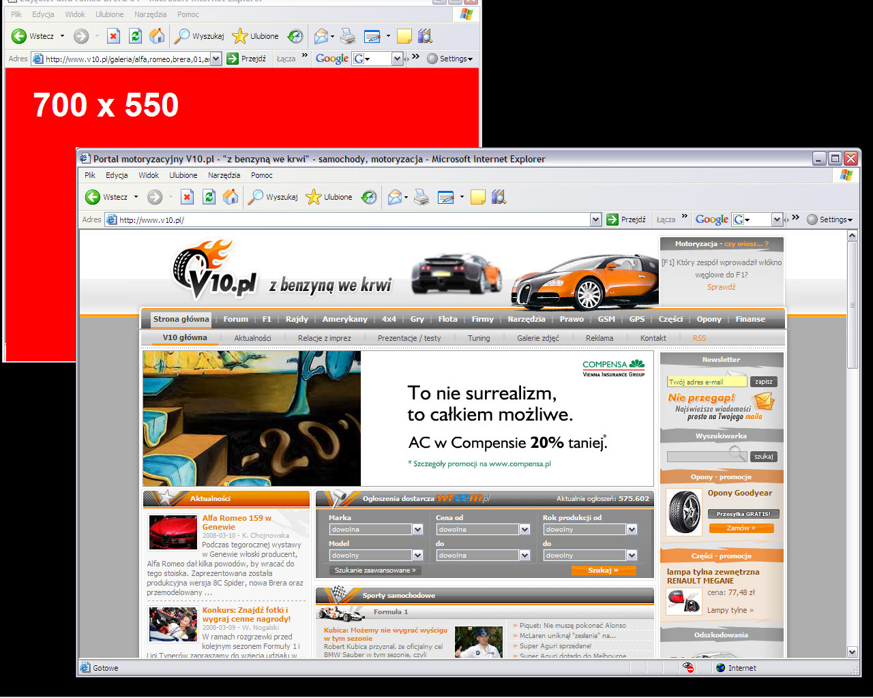
Task: Click the newsletter e-mail address field
Action: [x=707, y=382]
